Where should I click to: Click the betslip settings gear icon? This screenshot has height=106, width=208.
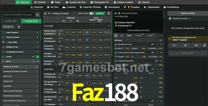pyautogui.click(x=170, y=18)
